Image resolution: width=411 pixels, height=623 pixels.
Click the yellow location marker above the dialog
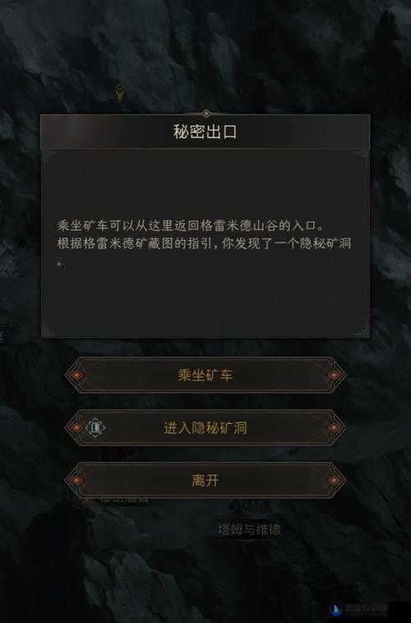click(119, 93)
